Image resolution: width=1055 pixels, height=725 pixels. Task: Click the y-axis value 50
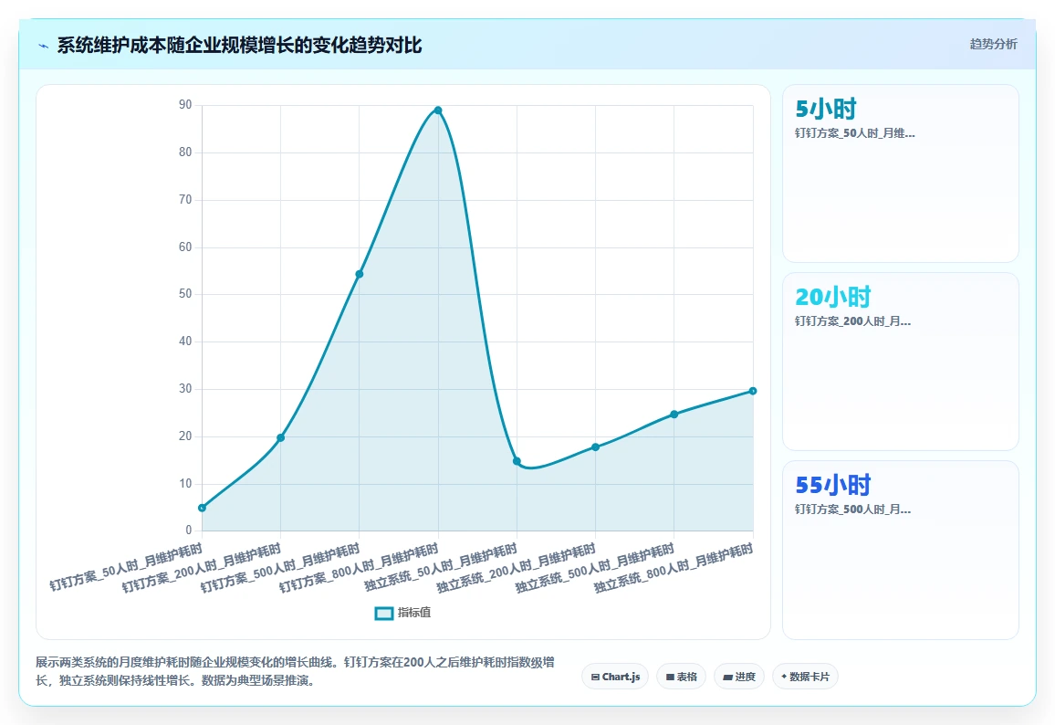185,294
